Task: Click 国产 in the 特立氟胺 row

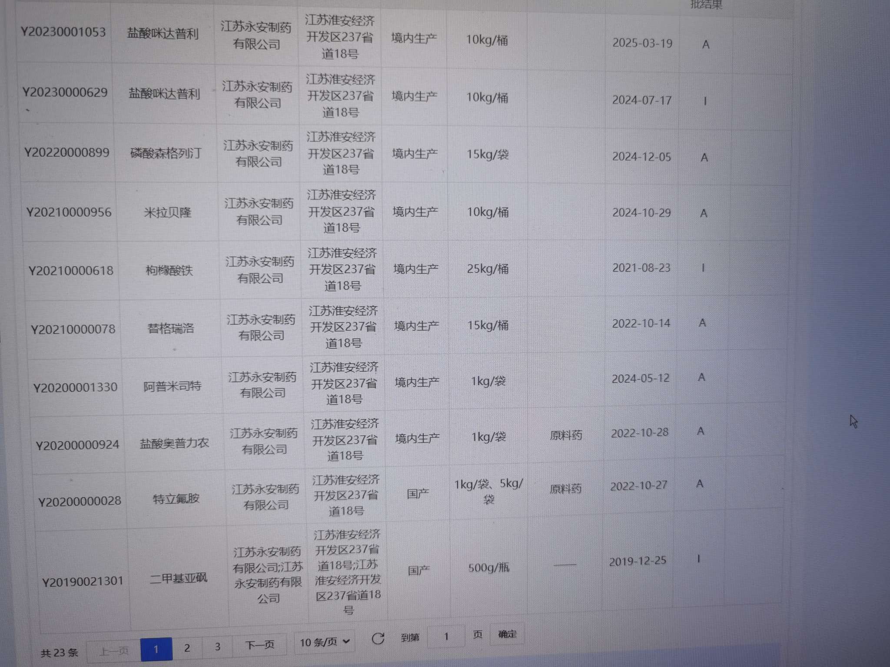Action: pyautogui.click(x=418, y=493)
